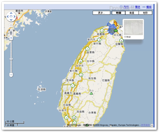This screenshot has height=133, width=160.
Task: Click highway shield 1 near 雲林縣
Action: coord(73,86)
